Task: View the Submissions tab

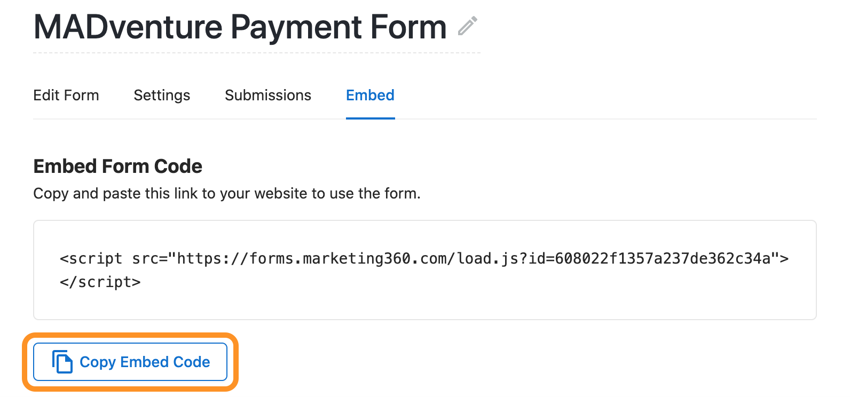Action: pyautogui.click(x=268, y=95)
